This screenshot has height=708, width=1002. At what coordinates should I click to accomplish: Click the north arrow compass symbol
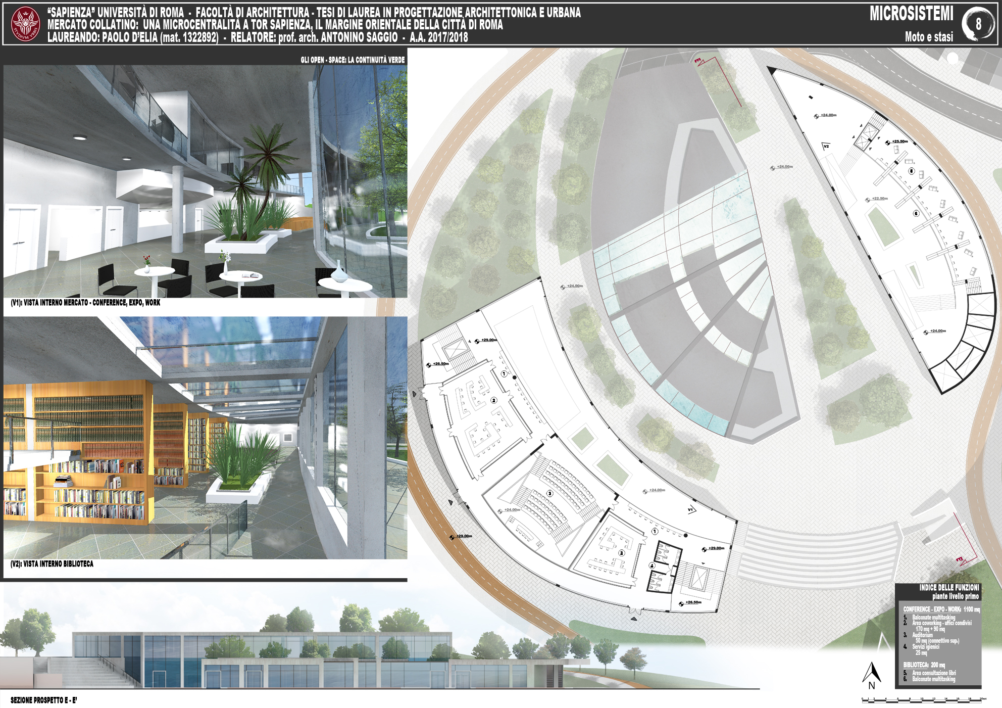[x=871, y=674]
